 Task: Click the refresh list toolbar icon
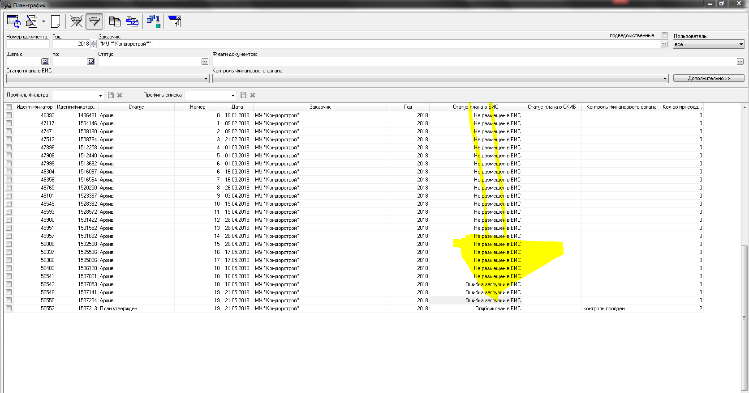pos(13,21)
